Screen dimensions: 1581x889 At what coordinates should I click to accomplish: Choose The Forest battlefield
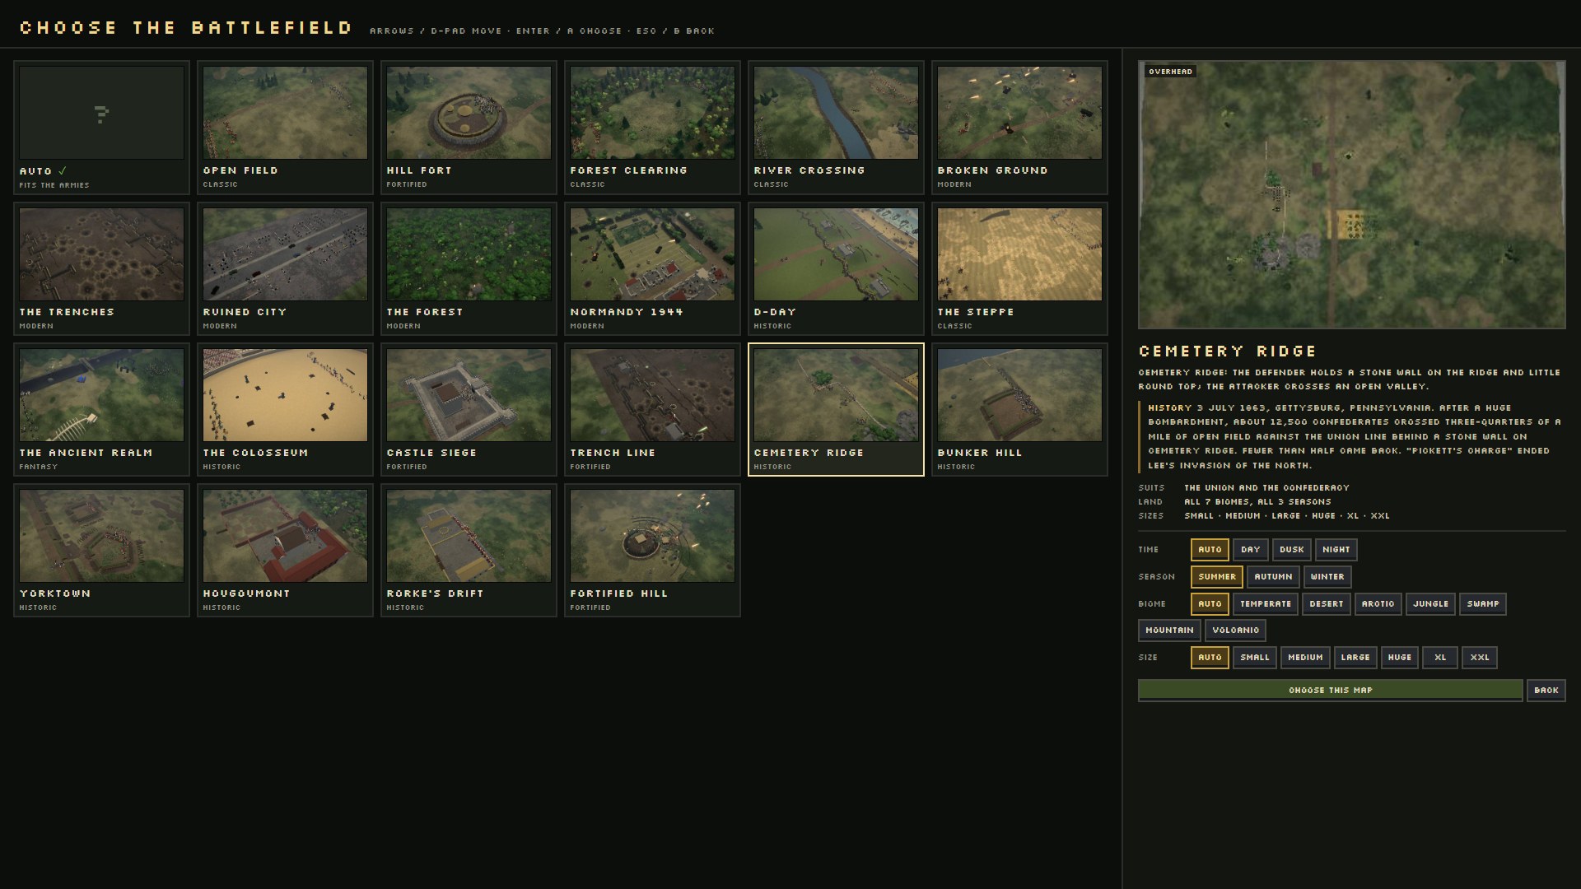point(469,269)
